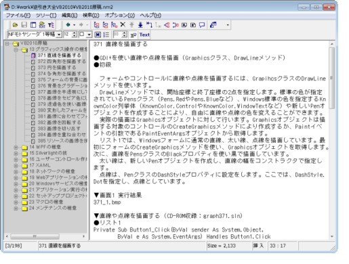Open the ファイル(F) menu
Viewport: 349px width, 264px height.
(18, 15)
